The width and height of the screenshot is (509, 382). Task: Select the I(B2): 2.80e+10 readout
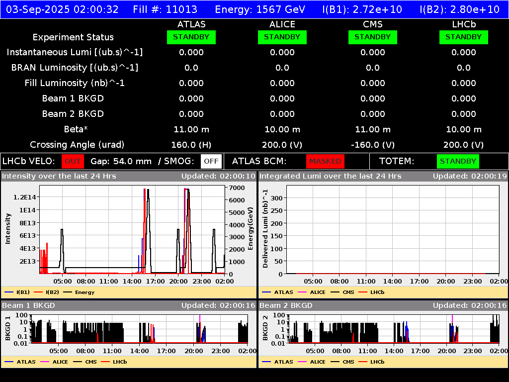(x=459, y=9)
